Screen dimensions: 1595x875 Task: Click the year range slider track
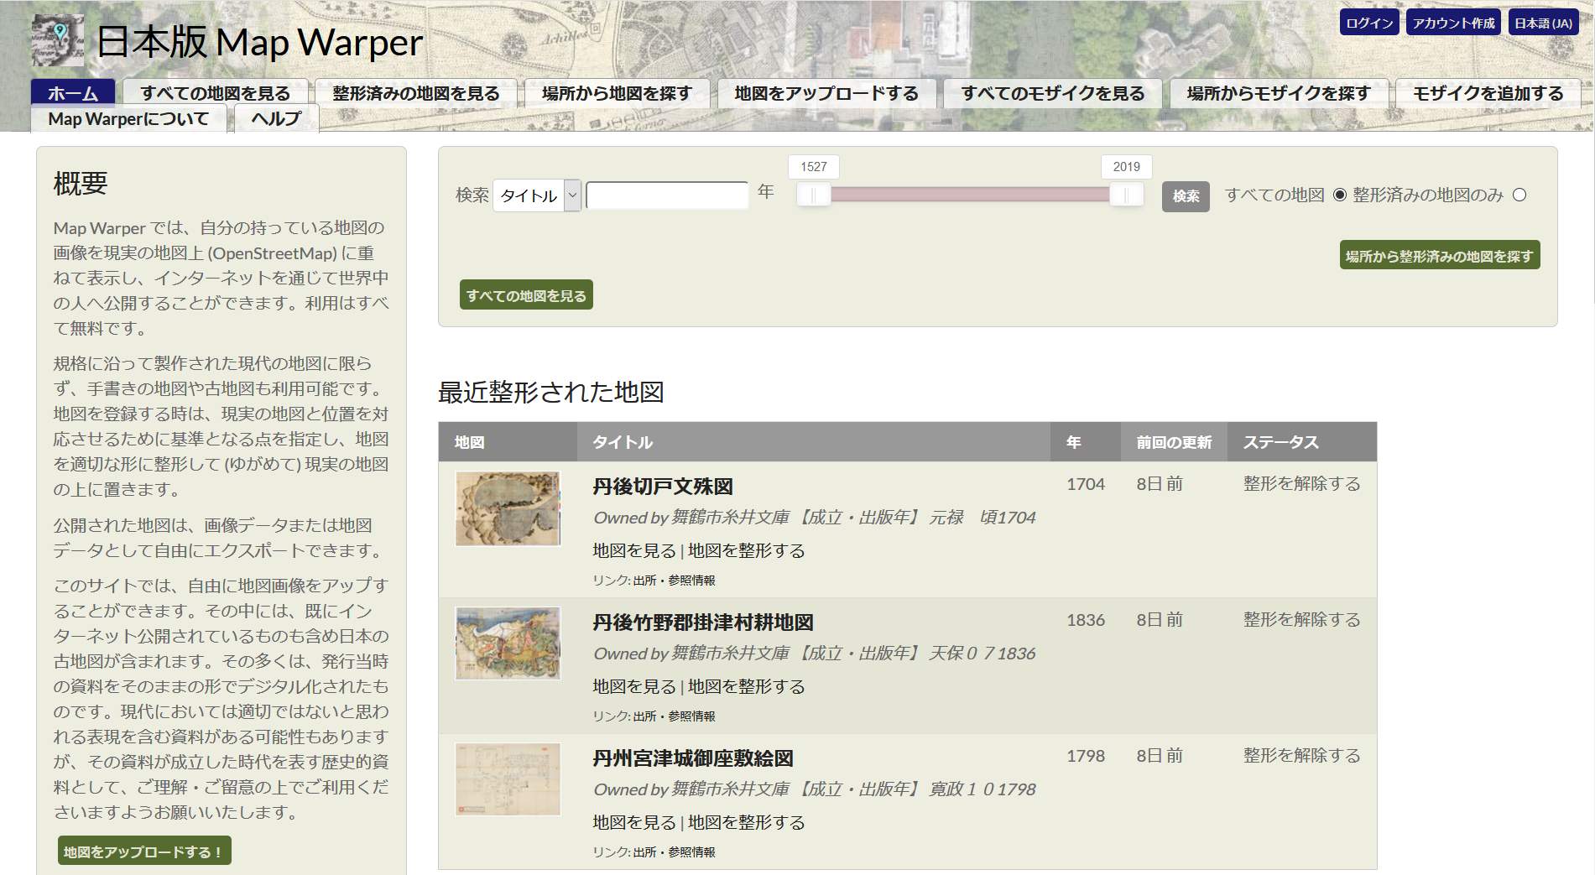click(x=969, y=195)
